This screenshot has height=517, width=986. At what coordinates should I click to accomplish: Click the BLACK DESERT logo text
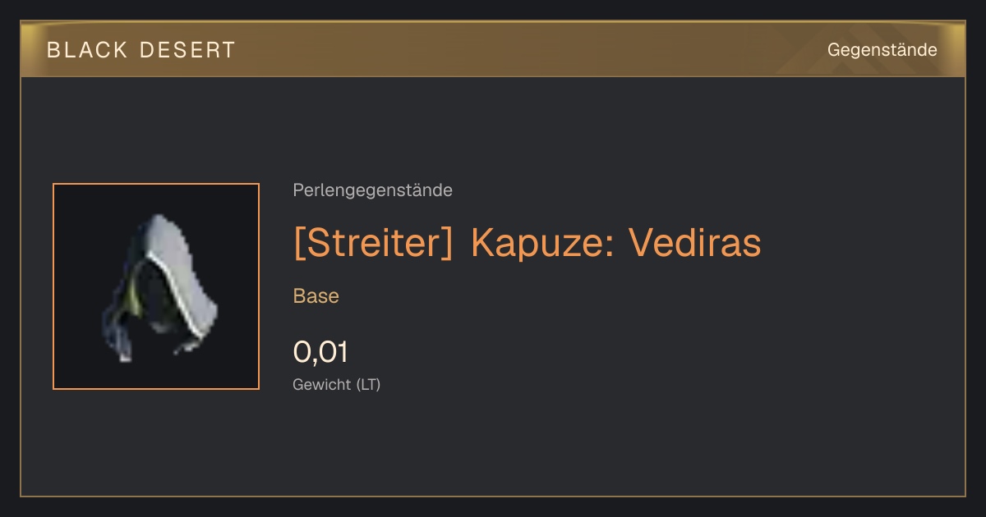141,50
